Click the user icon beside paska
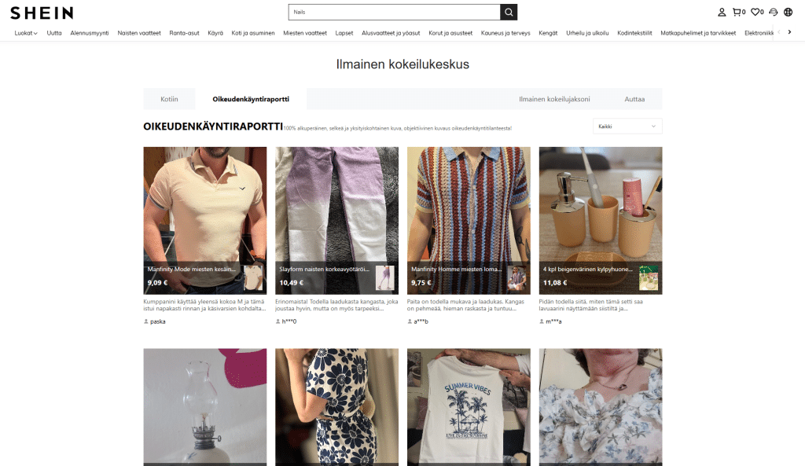 click(145, 321)
